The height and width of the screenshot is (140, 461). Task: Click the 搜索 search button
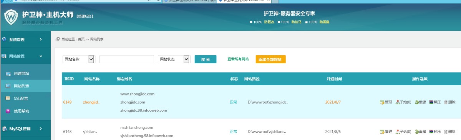[x=206, y=59]
